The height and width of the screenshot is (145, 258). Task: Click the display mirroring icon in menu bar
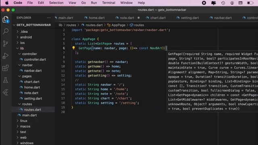tap(214, 3)
